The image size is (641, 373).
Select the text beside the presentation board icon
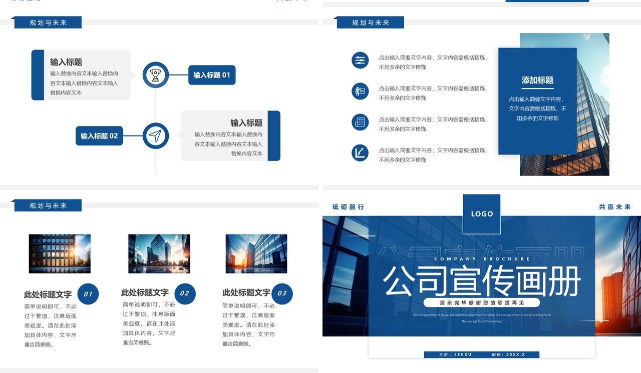point(433,93)
